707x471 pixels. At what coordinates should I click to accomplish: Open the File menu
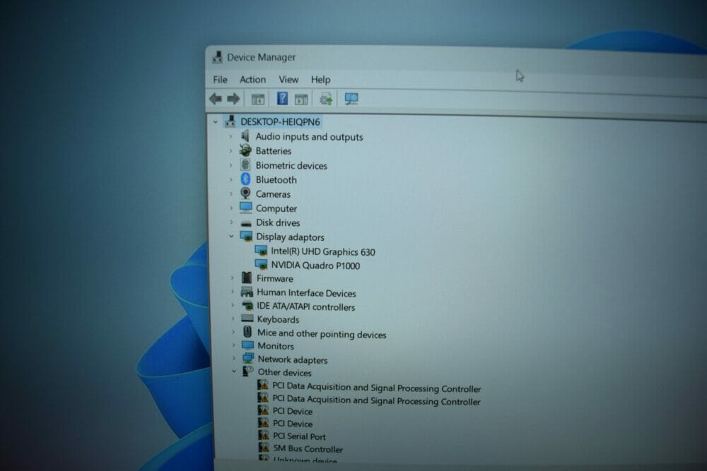[220, 80]
